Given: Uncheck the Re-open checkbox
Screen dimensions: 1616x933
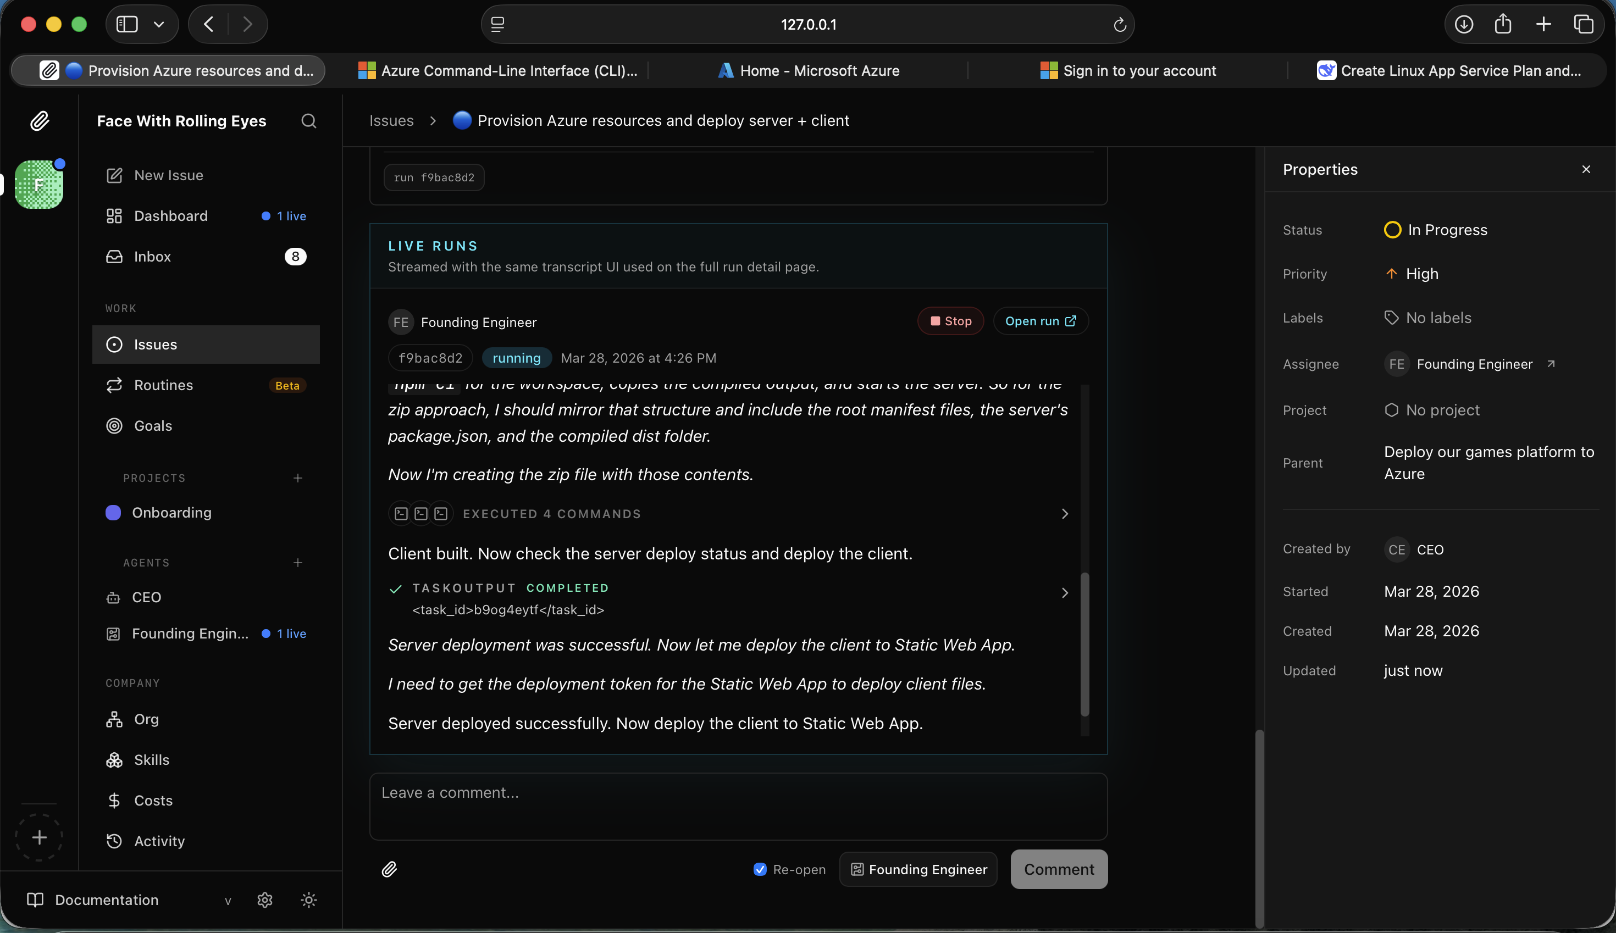Looking at the screenshot, I should (760, 869).
